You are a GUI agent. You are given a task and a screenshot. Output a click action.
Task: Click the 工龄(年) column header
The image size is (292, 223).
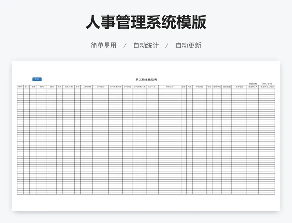[152, 87]
